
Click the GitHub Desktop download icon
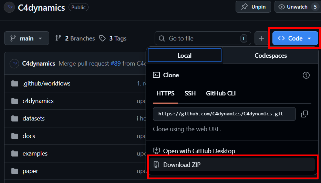coord(156,151)
